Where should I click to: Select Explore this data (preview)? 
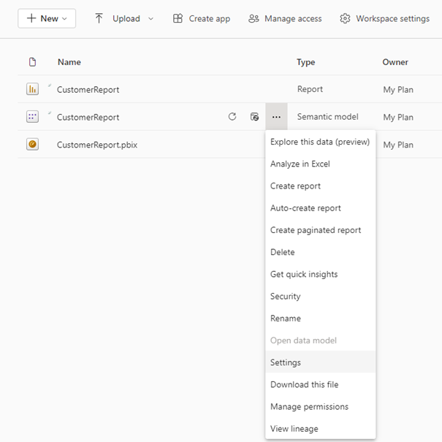pyautogui.click(x=320, y=142)
